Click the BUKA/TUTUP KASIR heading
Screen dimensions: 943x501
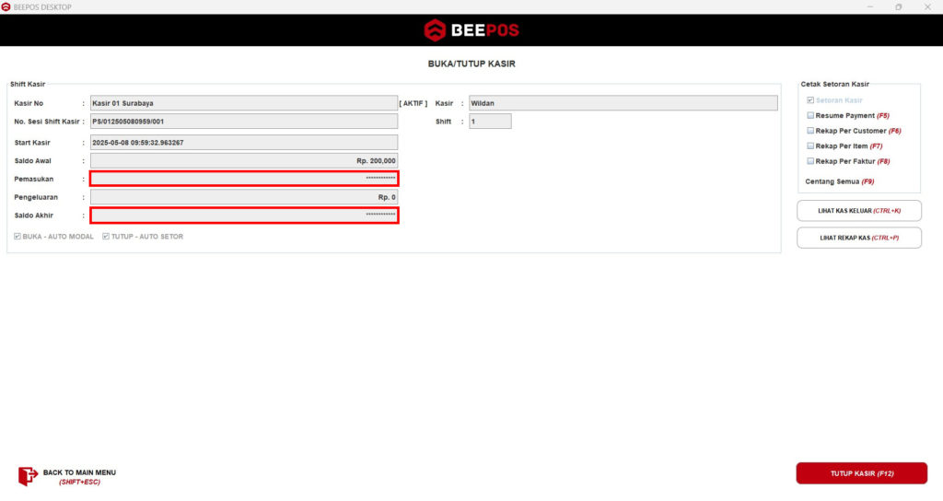coord(471,64)
